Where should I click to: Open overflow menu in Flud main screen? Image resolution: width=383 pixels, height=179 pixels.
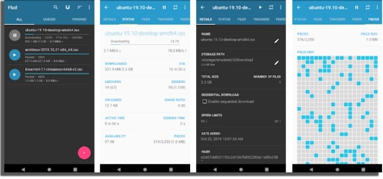pyautogui.click(x=89, y=8)
